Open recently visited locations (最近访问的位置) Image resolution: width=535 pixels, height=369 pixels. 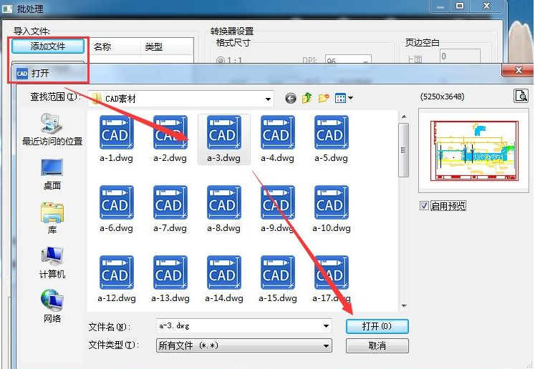(52, 130)
